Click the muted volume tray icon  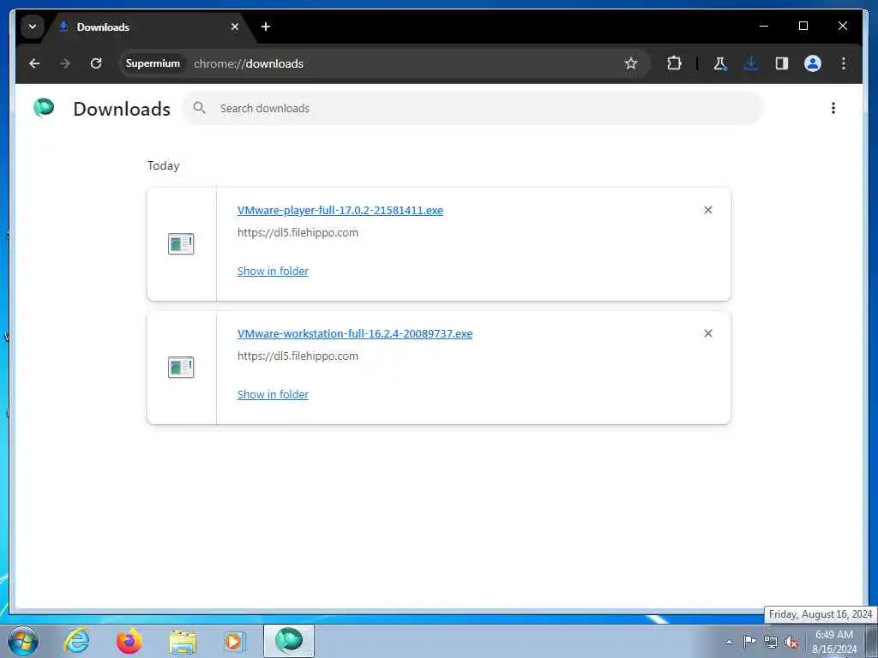(x=791, y=642)
